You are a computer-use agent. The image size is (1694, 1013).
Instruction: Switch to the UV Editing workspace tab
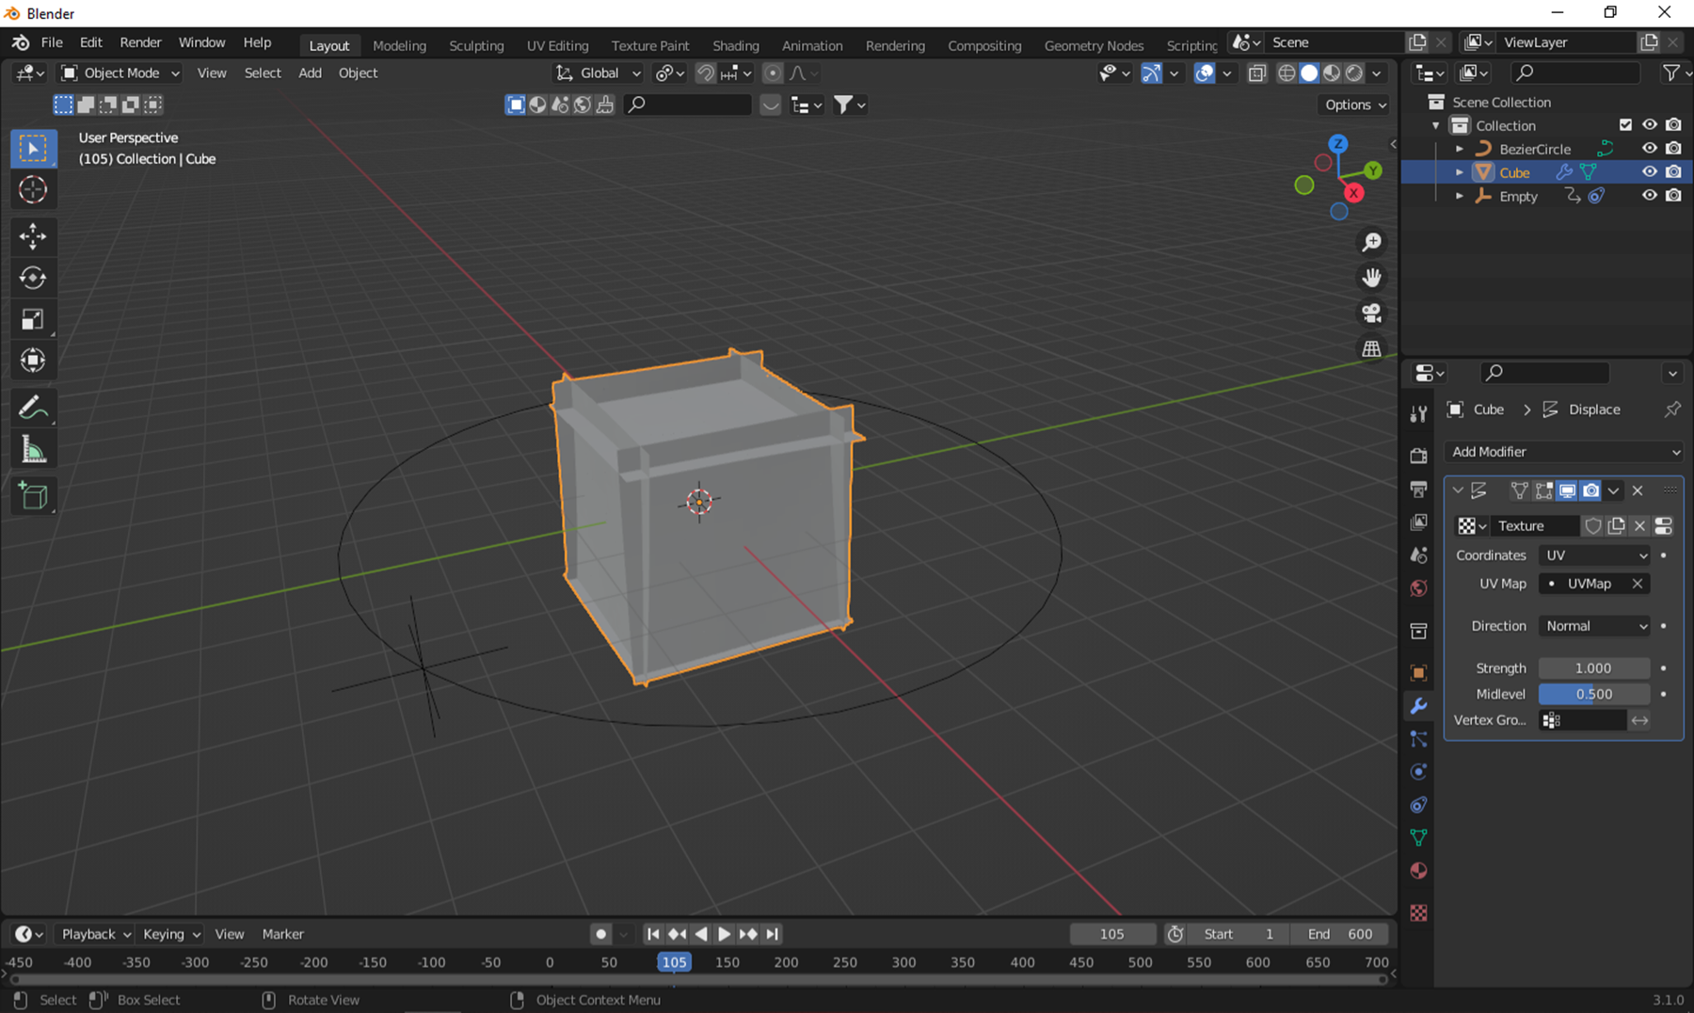[x=557, y=45]
